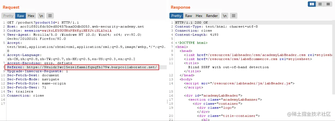This screenshot has height=121, width=335.
Task: Select Raw tab in Request panel
Action: pyautogui.click(x=21, y=16)
